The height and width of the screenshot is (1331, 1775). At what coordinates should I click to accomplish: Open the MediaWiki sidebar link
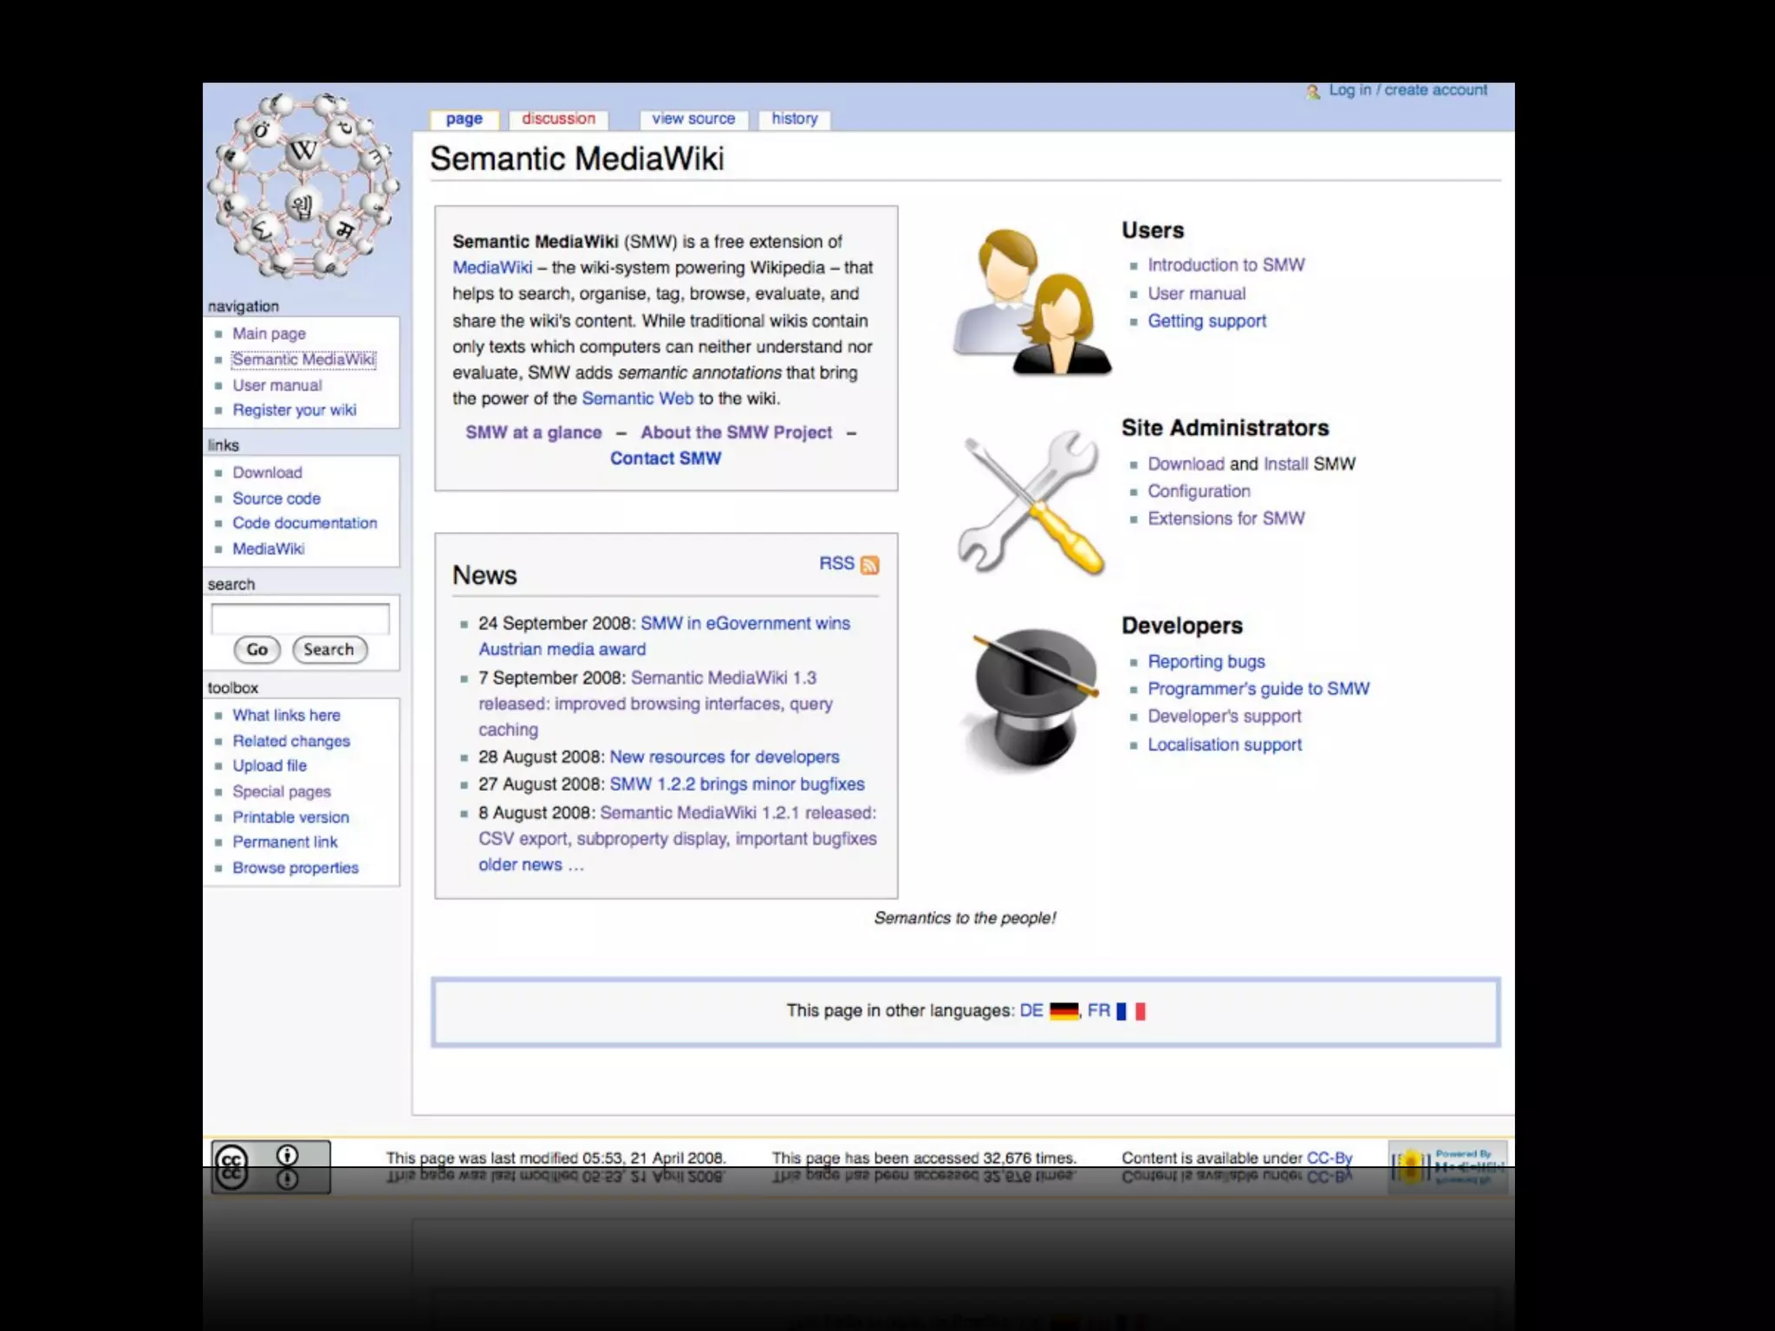click(269, 549)
